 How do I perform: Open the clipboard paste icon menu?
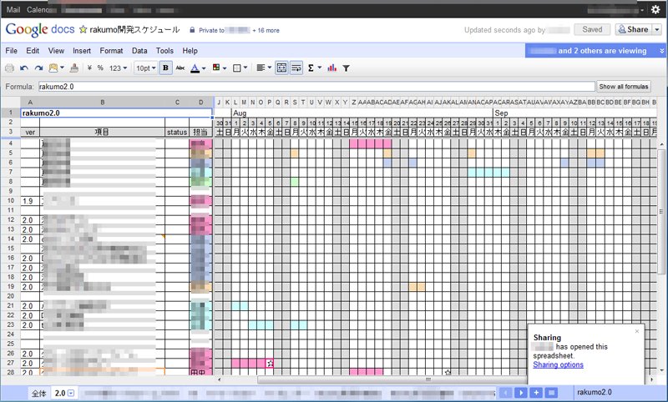[x=56, y=68]
